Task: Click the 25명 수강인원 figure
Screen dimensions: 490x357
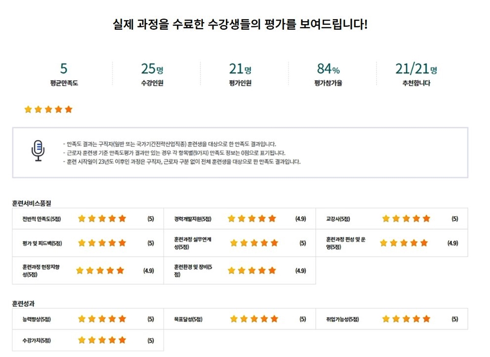Action: point(151,69)
